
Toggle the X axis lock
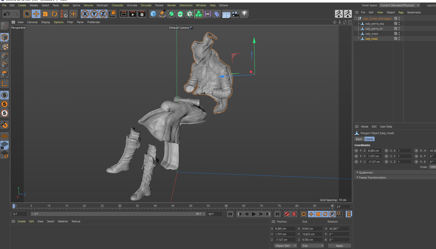point(85,14)
